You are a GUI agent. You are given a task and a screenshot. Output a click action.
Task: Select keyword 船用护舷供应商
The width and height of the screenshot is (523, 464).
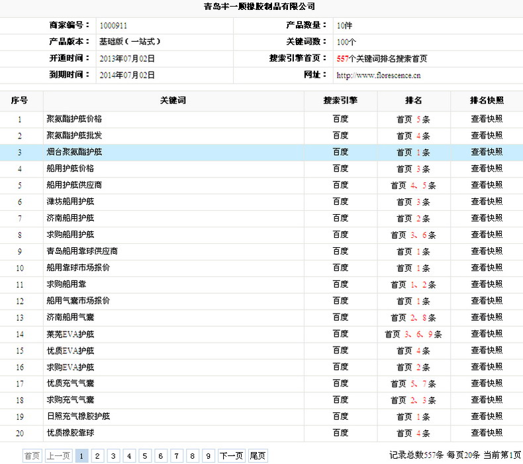click(x=74, y=185)
